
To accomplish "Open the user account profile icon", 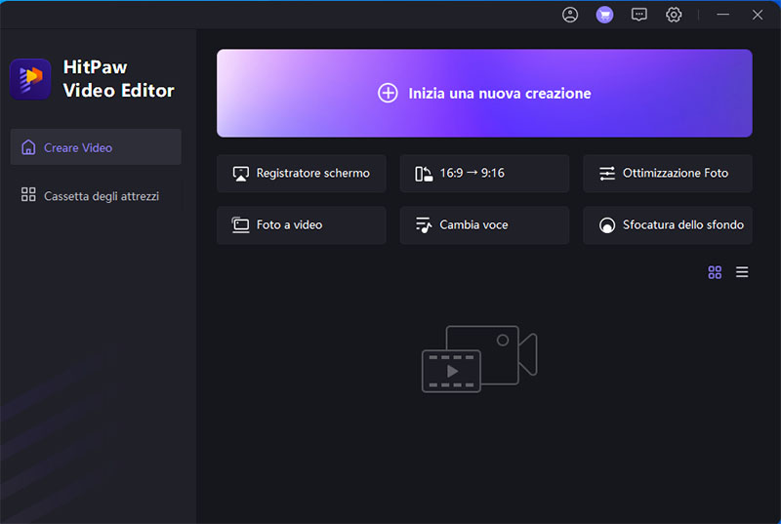I will (570, 15).
